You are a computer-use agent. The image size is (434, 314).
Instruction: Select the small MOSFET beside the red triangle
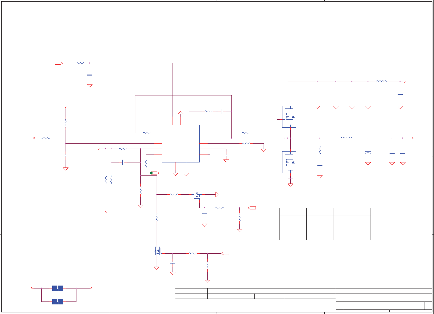tap(197, 195)
